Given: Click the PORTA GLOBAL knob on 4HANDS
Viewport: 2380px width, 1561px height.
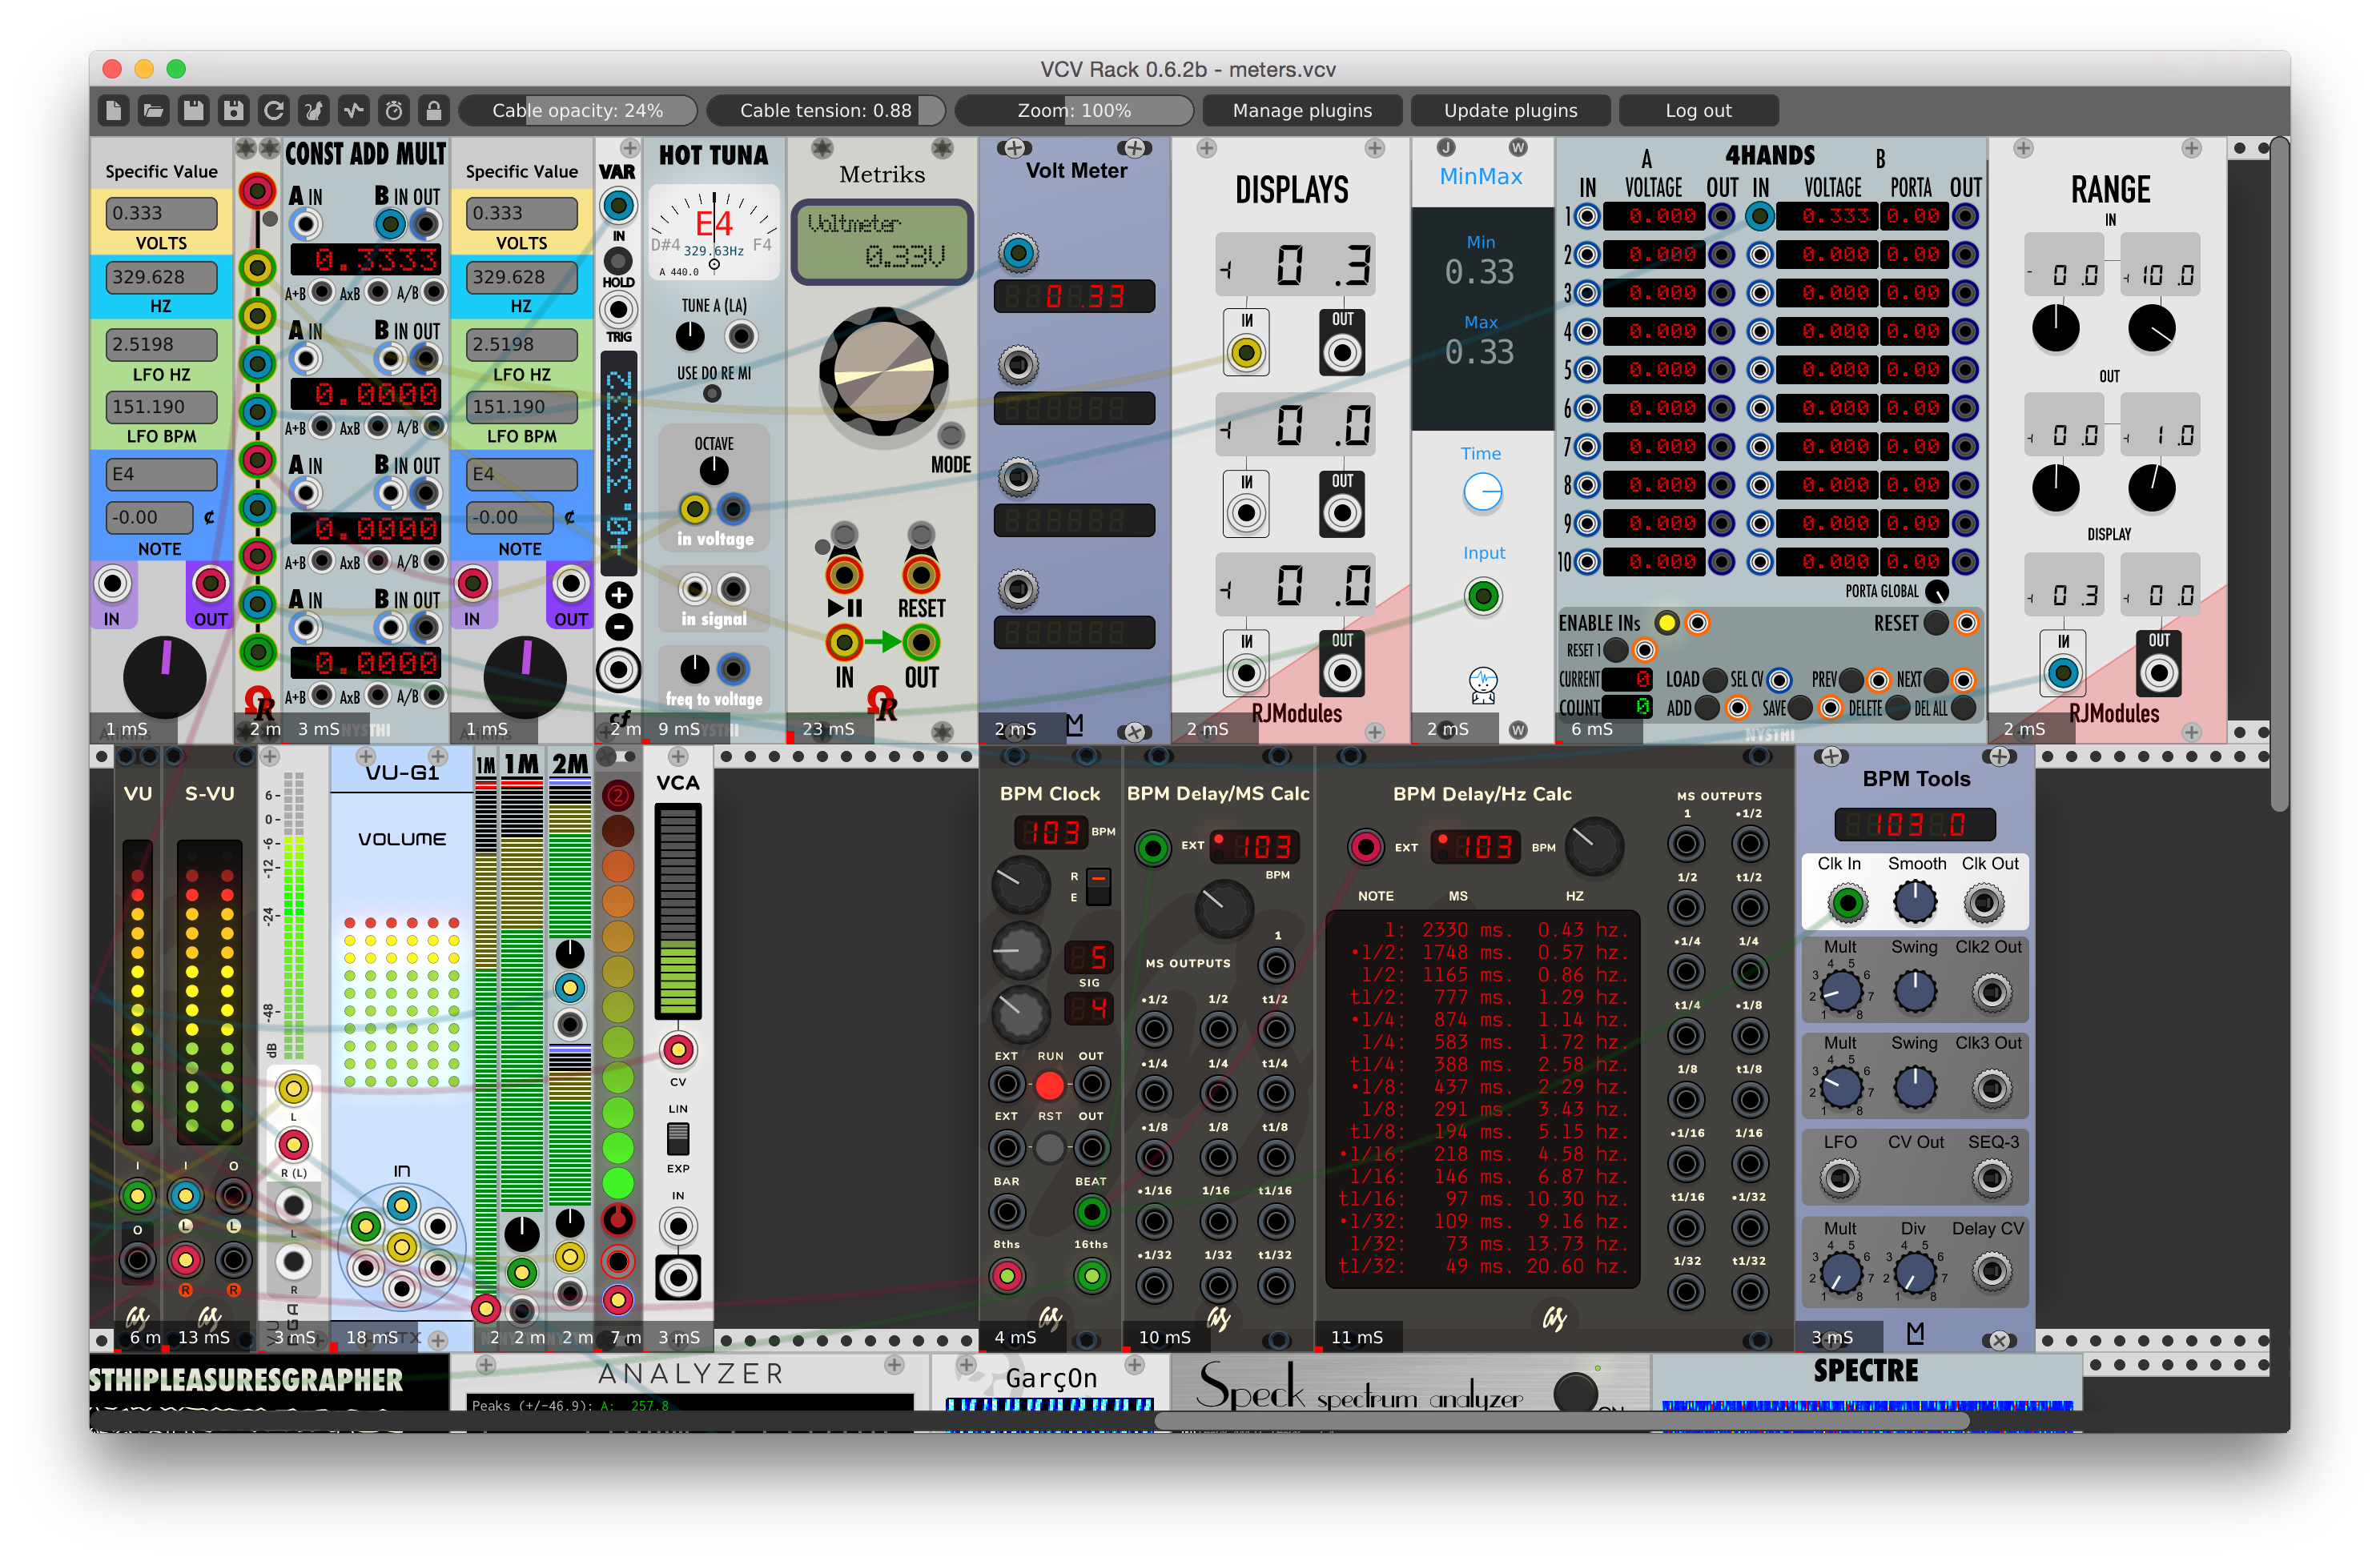Looking at the screenshot, I should 1937,592.
